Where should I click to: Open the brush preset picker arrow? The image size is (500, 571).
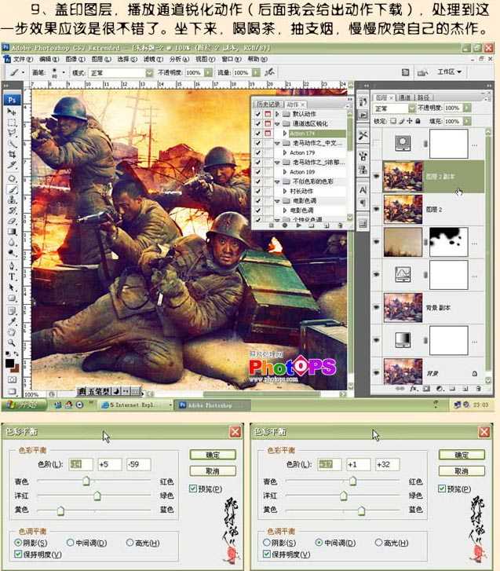64,72
